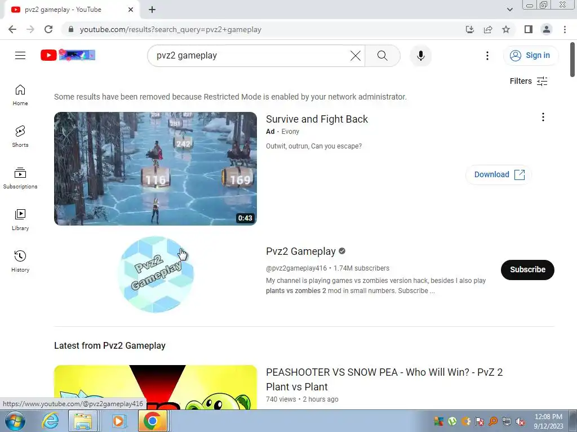
Task: Click the page vertical scrollbar
Action: tap(572, 60)
